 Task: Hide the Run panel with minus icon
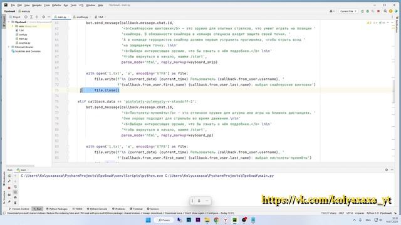(392, 169)
